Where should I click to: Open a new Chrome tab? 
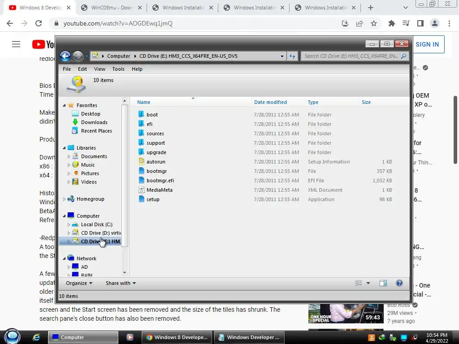tap(371, 8)
